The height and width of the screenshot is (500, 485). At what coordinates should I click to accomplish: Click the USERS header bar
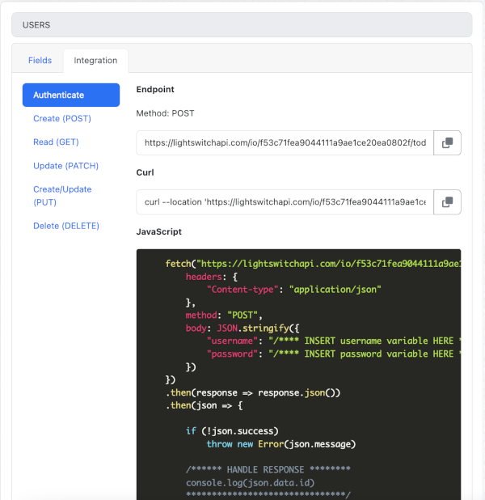tap(242, 25)
